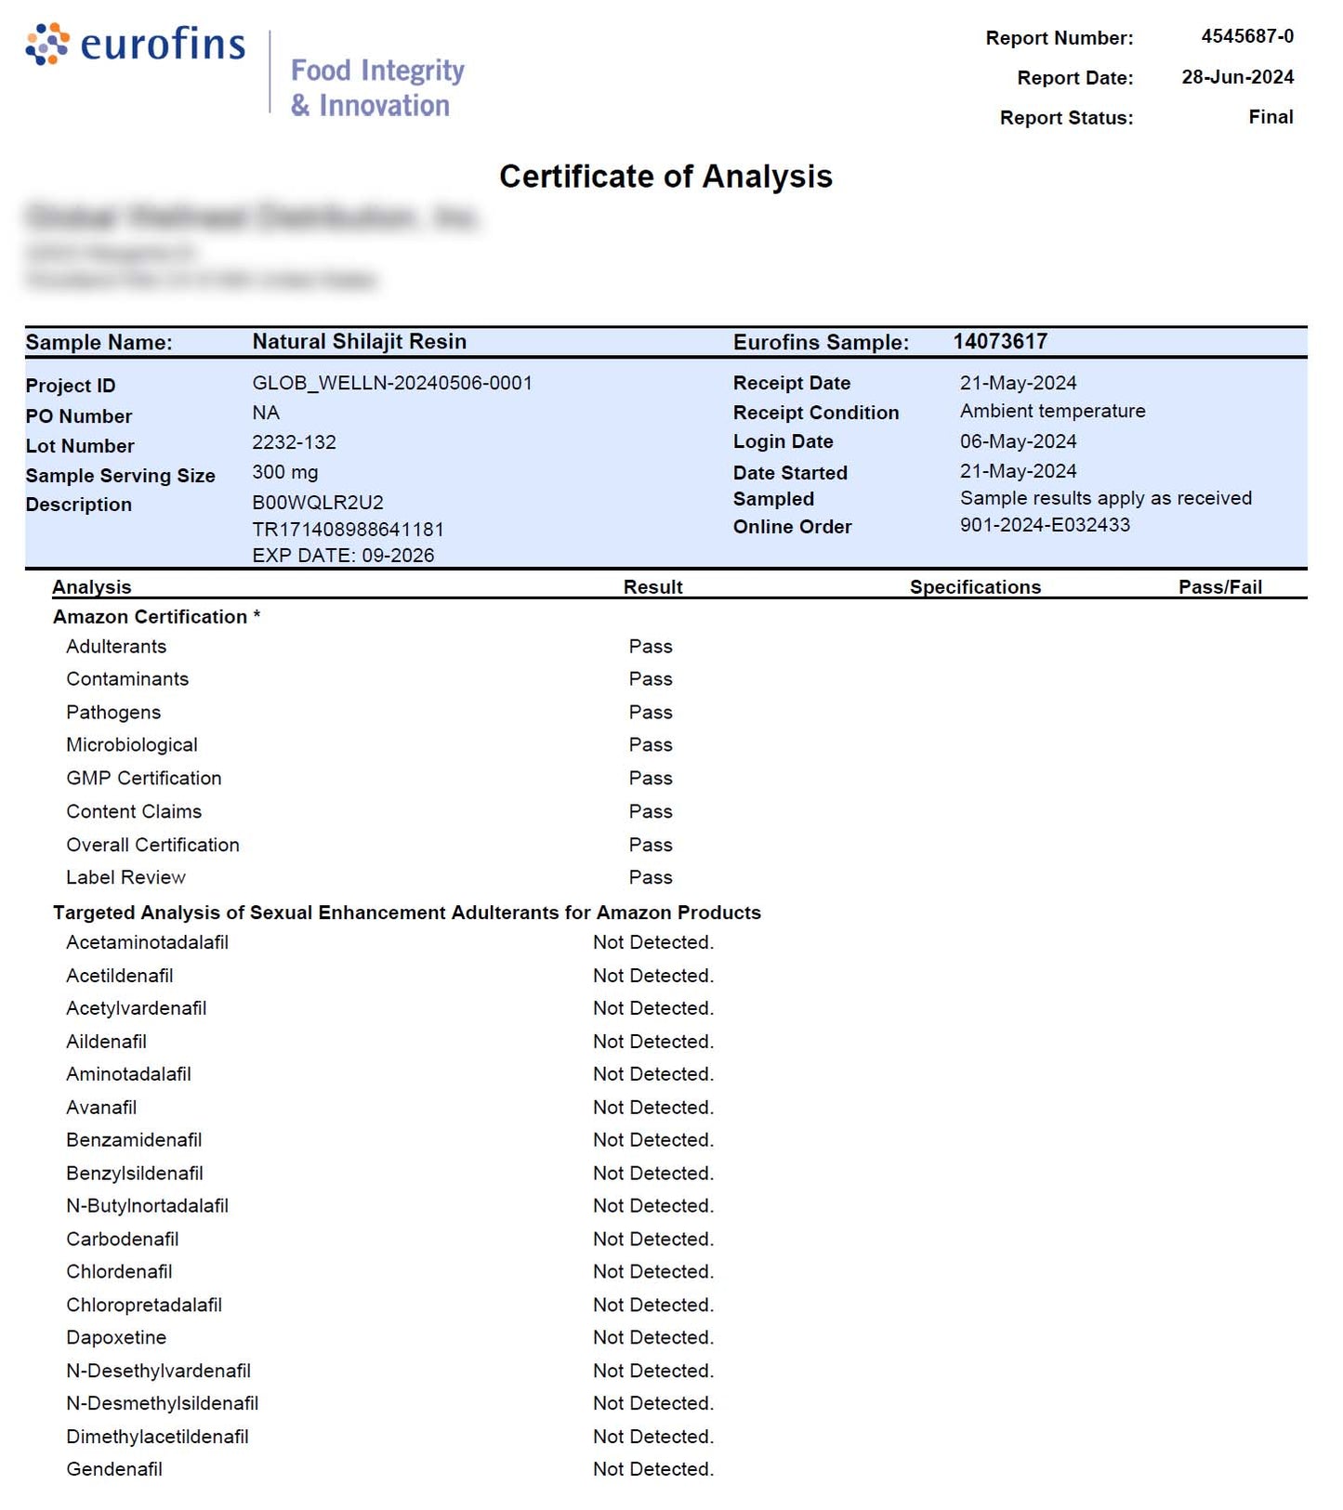Image resolution: width=1343 pixels, height=1510 pixels.
Task: Click Sample results apply as received
Action: [x=1106, y=498]
